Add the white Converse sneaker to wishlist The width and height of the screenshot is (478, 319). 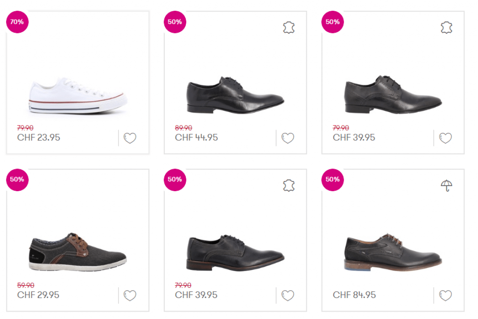click(130, 138)
